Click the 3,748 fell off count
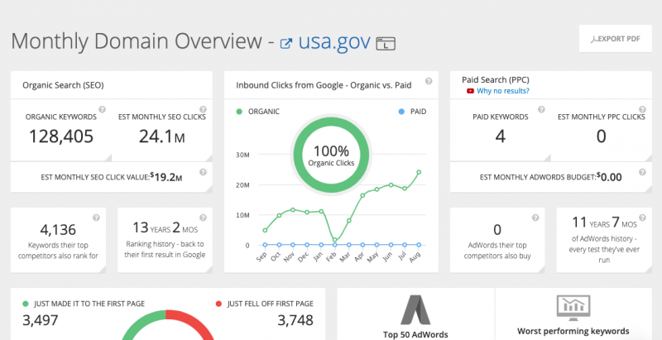The height and width of the screenshot is (340, 662). 295,321
